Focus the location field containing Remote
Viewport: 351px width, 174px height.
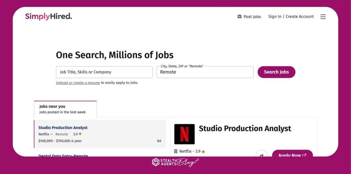point(205,72)
